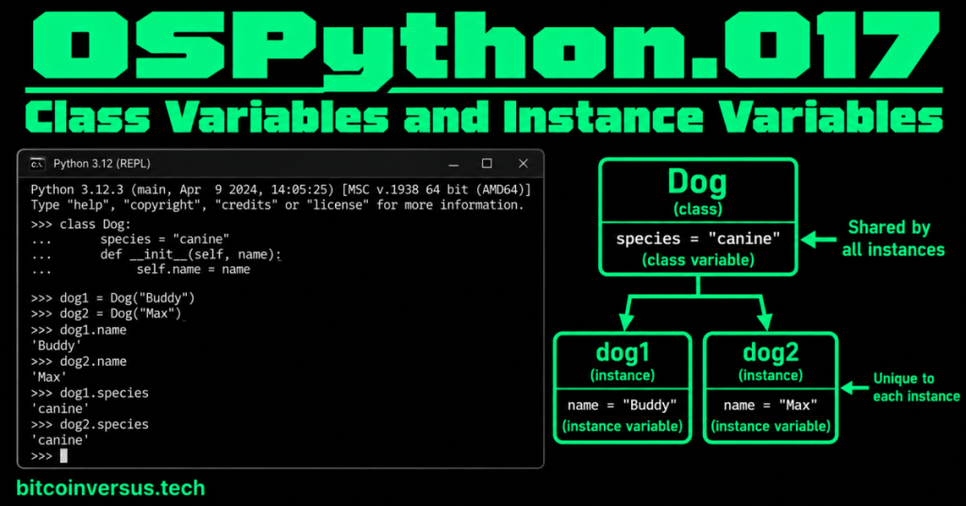Image resolution: width=966 pixels, height=506 pixels.
Task: Click the 'Max' output in the terminal
Action: click(49, 377)
